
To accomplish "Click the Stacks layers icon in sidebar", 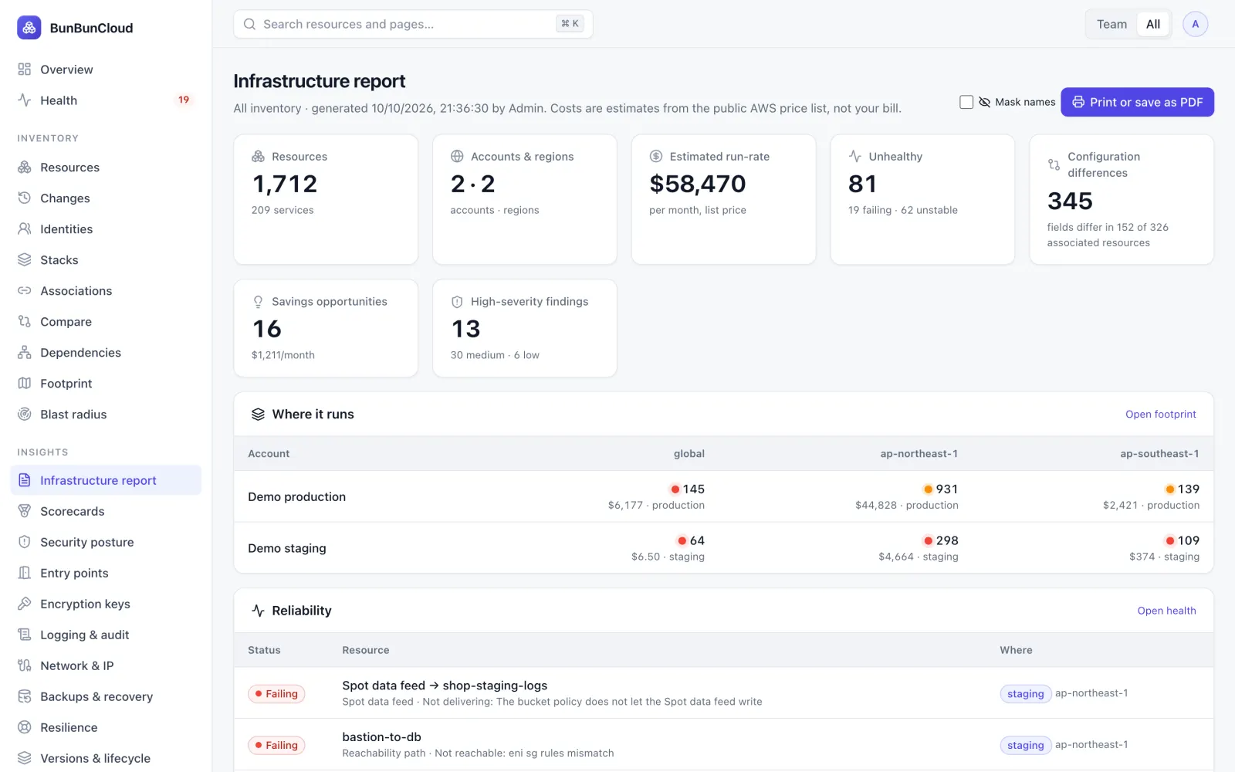I will (x=25, y=260).
